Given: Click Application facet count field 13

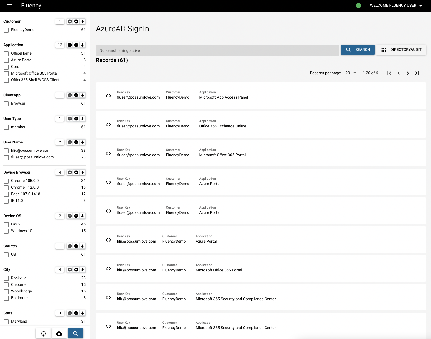Looking at the screenshot, I should (60, 45).
